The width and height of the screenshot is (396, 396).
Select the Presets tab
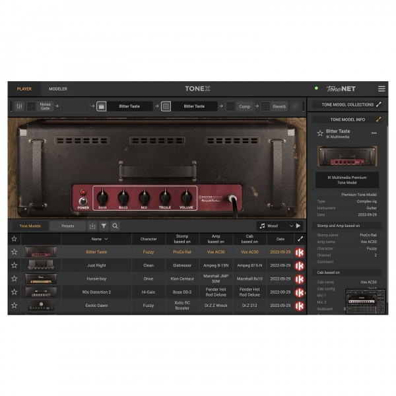tap(68, 226)
